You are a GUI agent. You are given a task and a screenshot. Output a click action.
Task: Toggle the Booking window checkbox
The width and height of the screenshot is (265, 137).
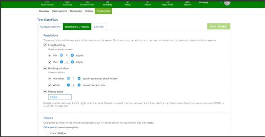[45, 68]
